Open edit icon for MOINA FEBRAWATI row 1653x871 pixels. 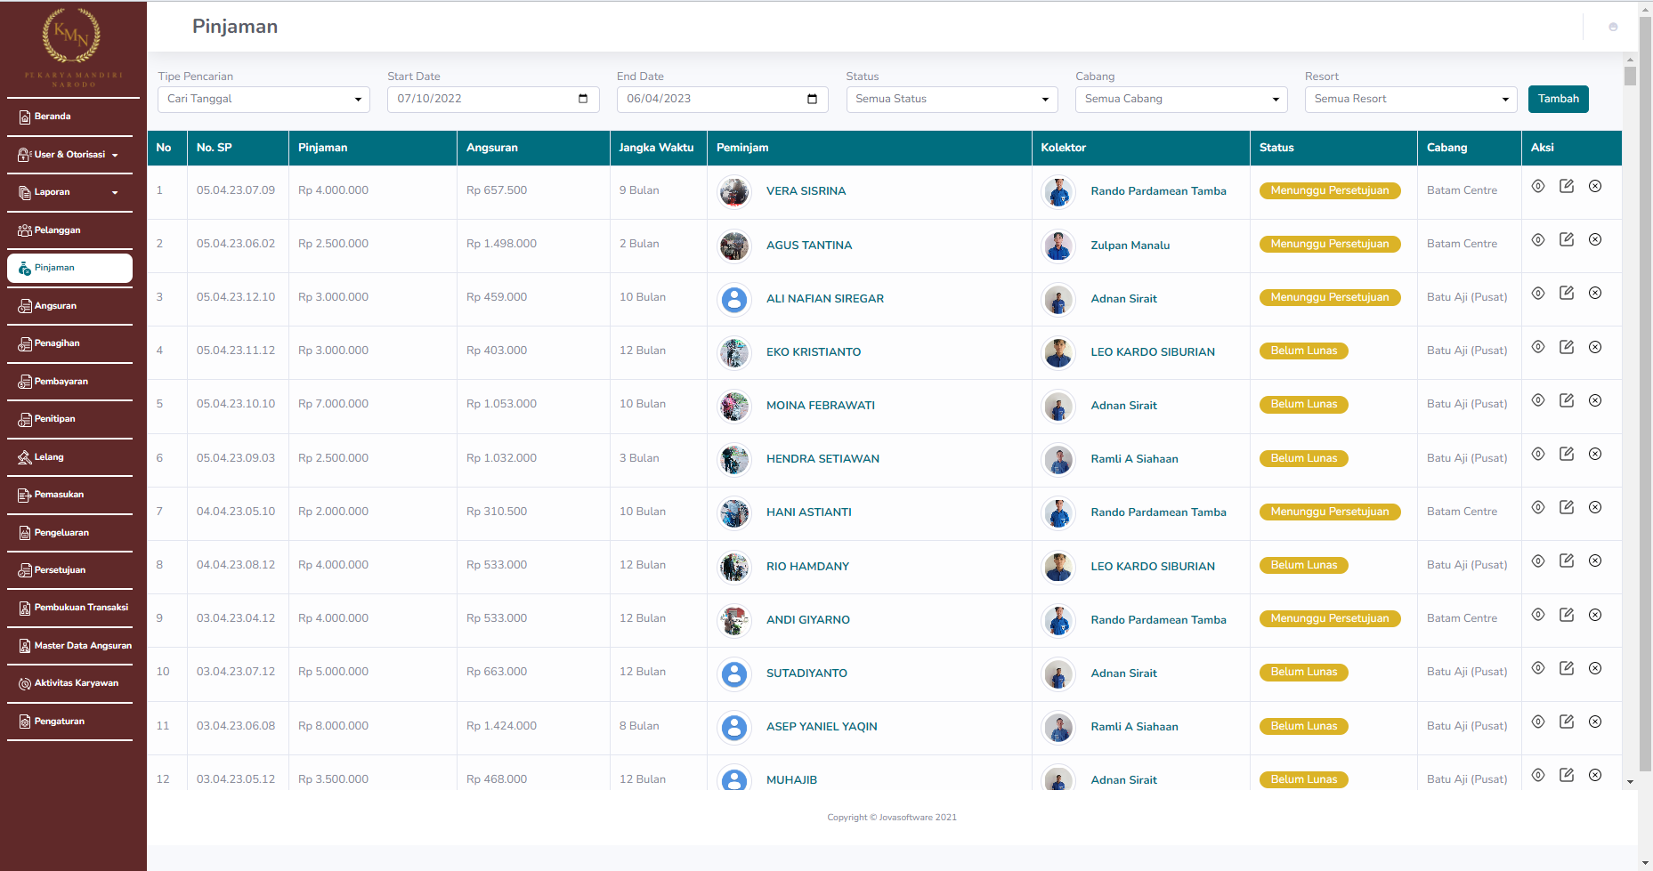pos(1566,400)
